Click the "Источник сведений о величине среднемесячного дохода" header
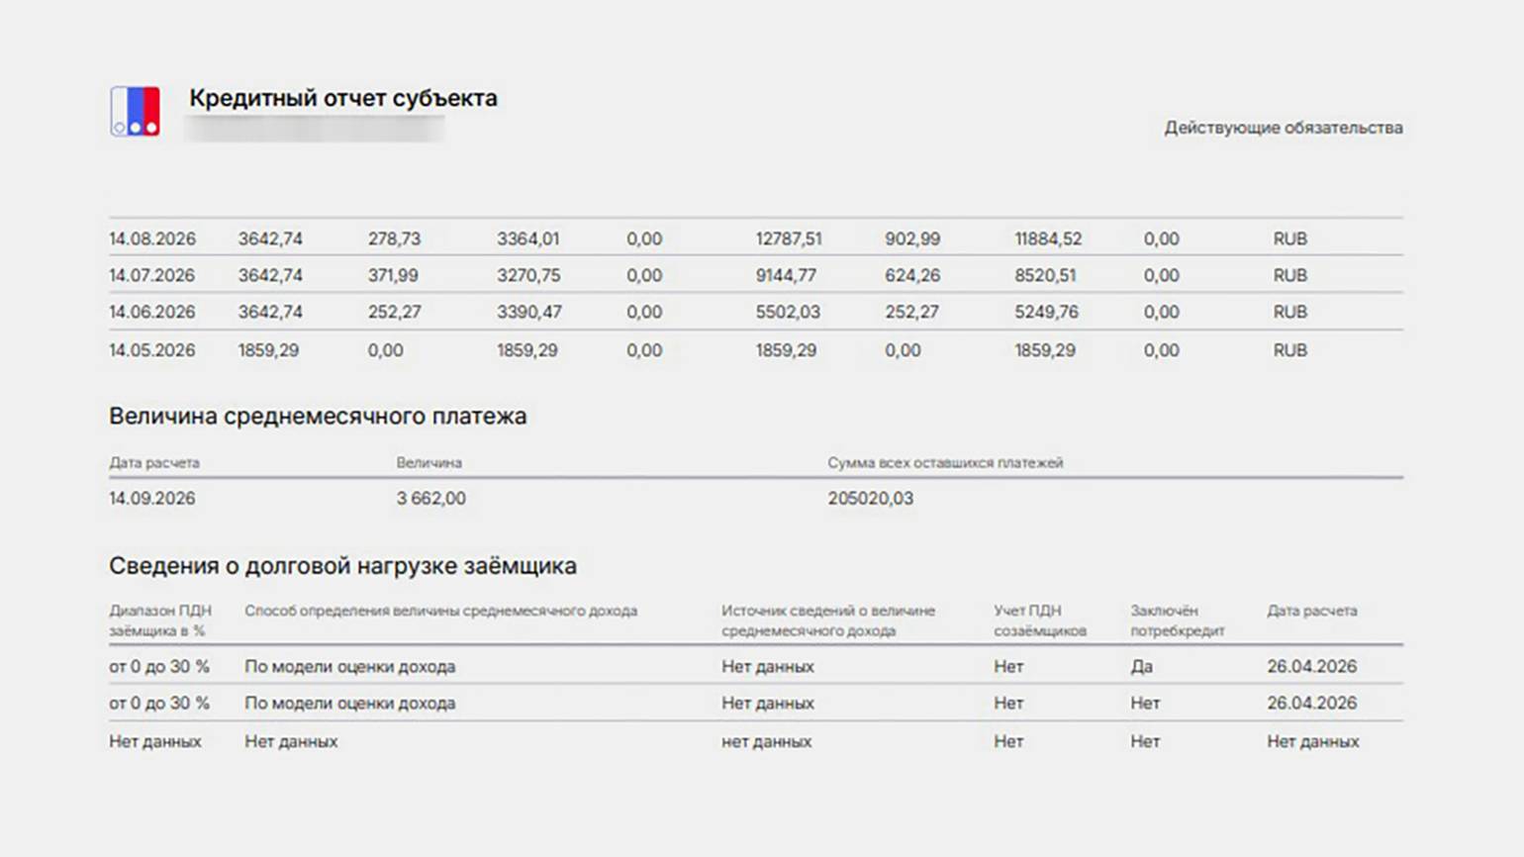The width and height of the screenshot is (1524, 857). [828, 620]
